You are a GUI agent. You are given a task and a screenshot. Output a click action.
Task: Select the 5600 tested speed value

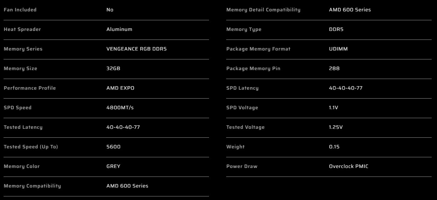pos(113,147)
